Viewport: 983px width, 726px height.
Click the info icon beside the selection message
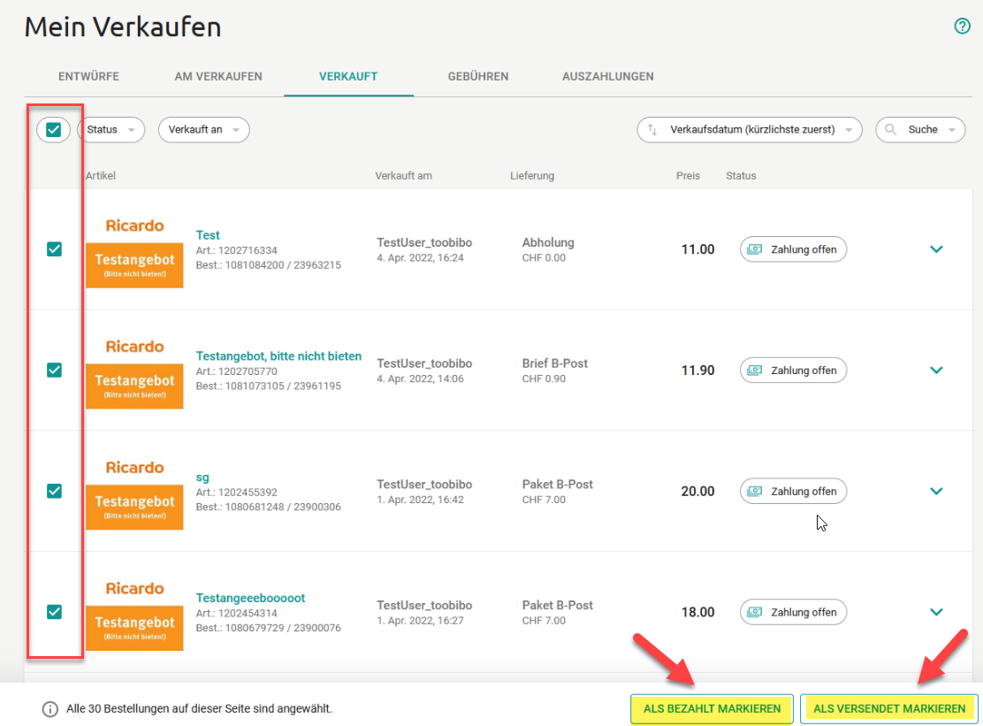(50, 709)
